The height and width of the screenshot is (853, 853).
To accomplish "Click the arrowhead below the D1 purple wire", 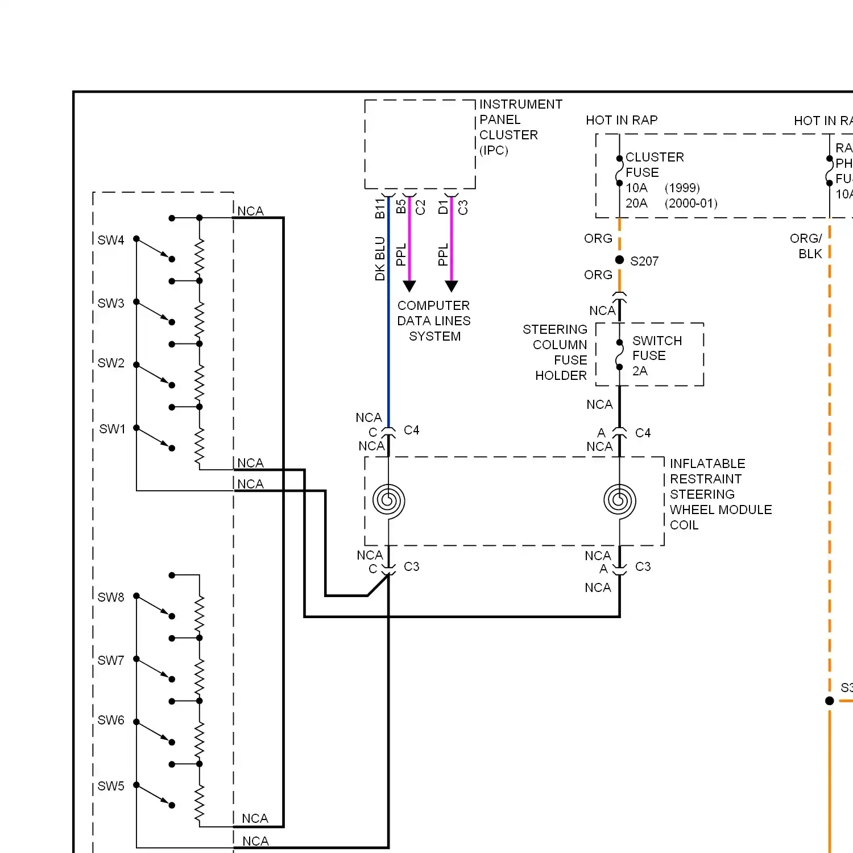I will point(452,286).
